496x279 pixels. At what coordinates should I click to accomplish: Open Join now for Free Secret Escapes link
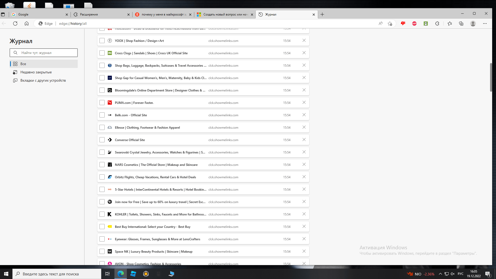tap(160, 202)
